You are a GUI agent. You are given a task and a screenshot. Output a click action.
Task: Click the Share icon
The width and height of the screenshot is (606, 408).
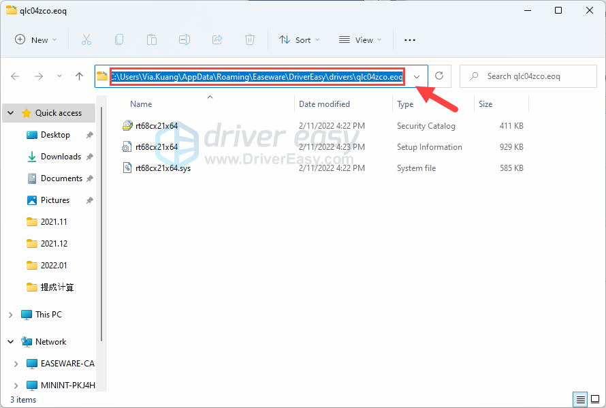[217, 40]
